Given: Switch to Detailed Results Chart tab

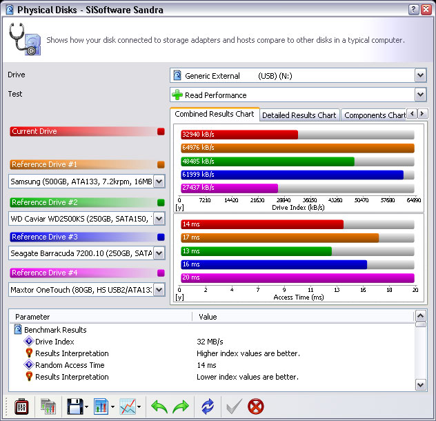Looking at the screenshot, I should (299, 115).
